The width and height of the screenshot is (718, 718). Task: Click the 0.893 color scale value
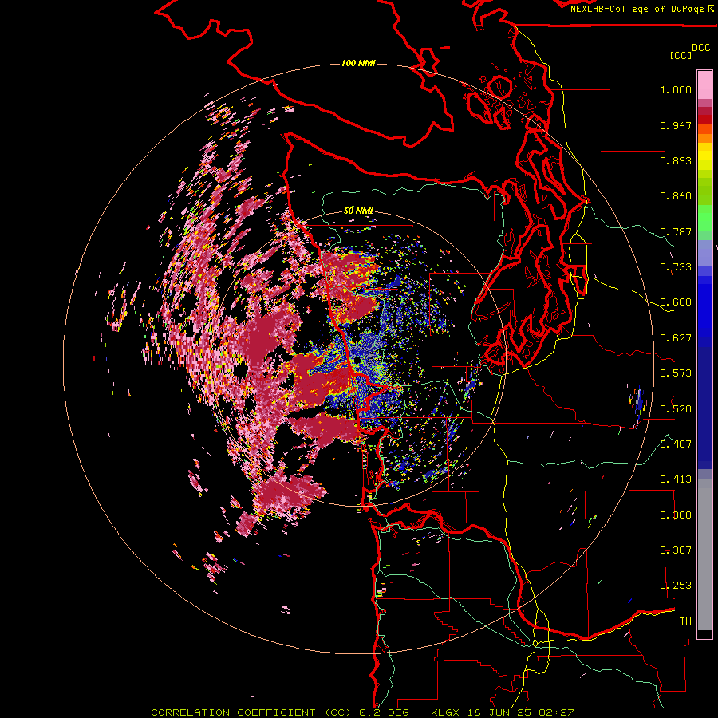click(676, 160)
